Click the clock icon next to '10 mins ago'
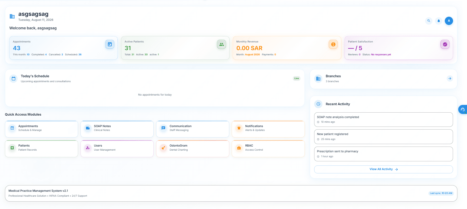This screenshot has width=467, height=209. tap(318, 122)
